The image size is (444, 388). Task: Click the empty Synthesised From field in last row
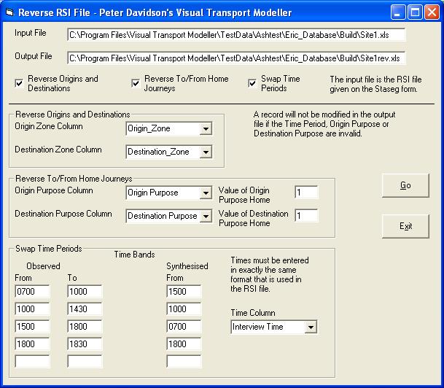tap(184, 362)
